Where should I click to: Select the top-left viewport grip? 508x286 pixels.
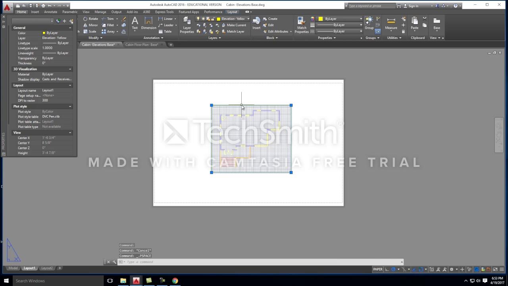[x=212, y=105]
